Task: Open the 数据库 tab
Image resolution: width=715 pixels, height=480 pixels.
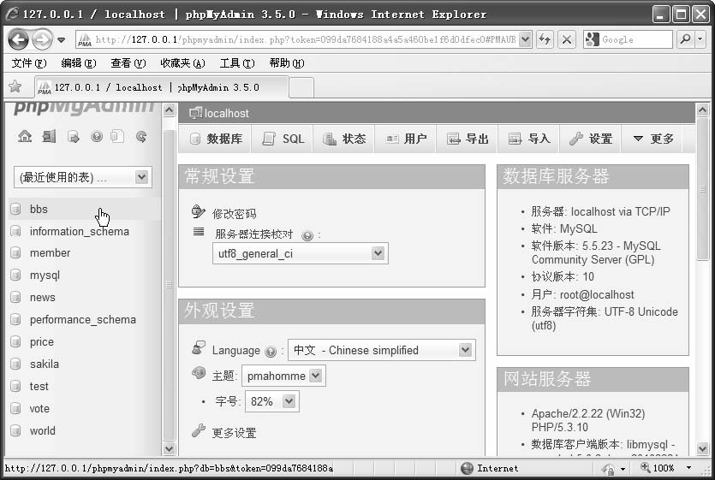Action: 217,139
